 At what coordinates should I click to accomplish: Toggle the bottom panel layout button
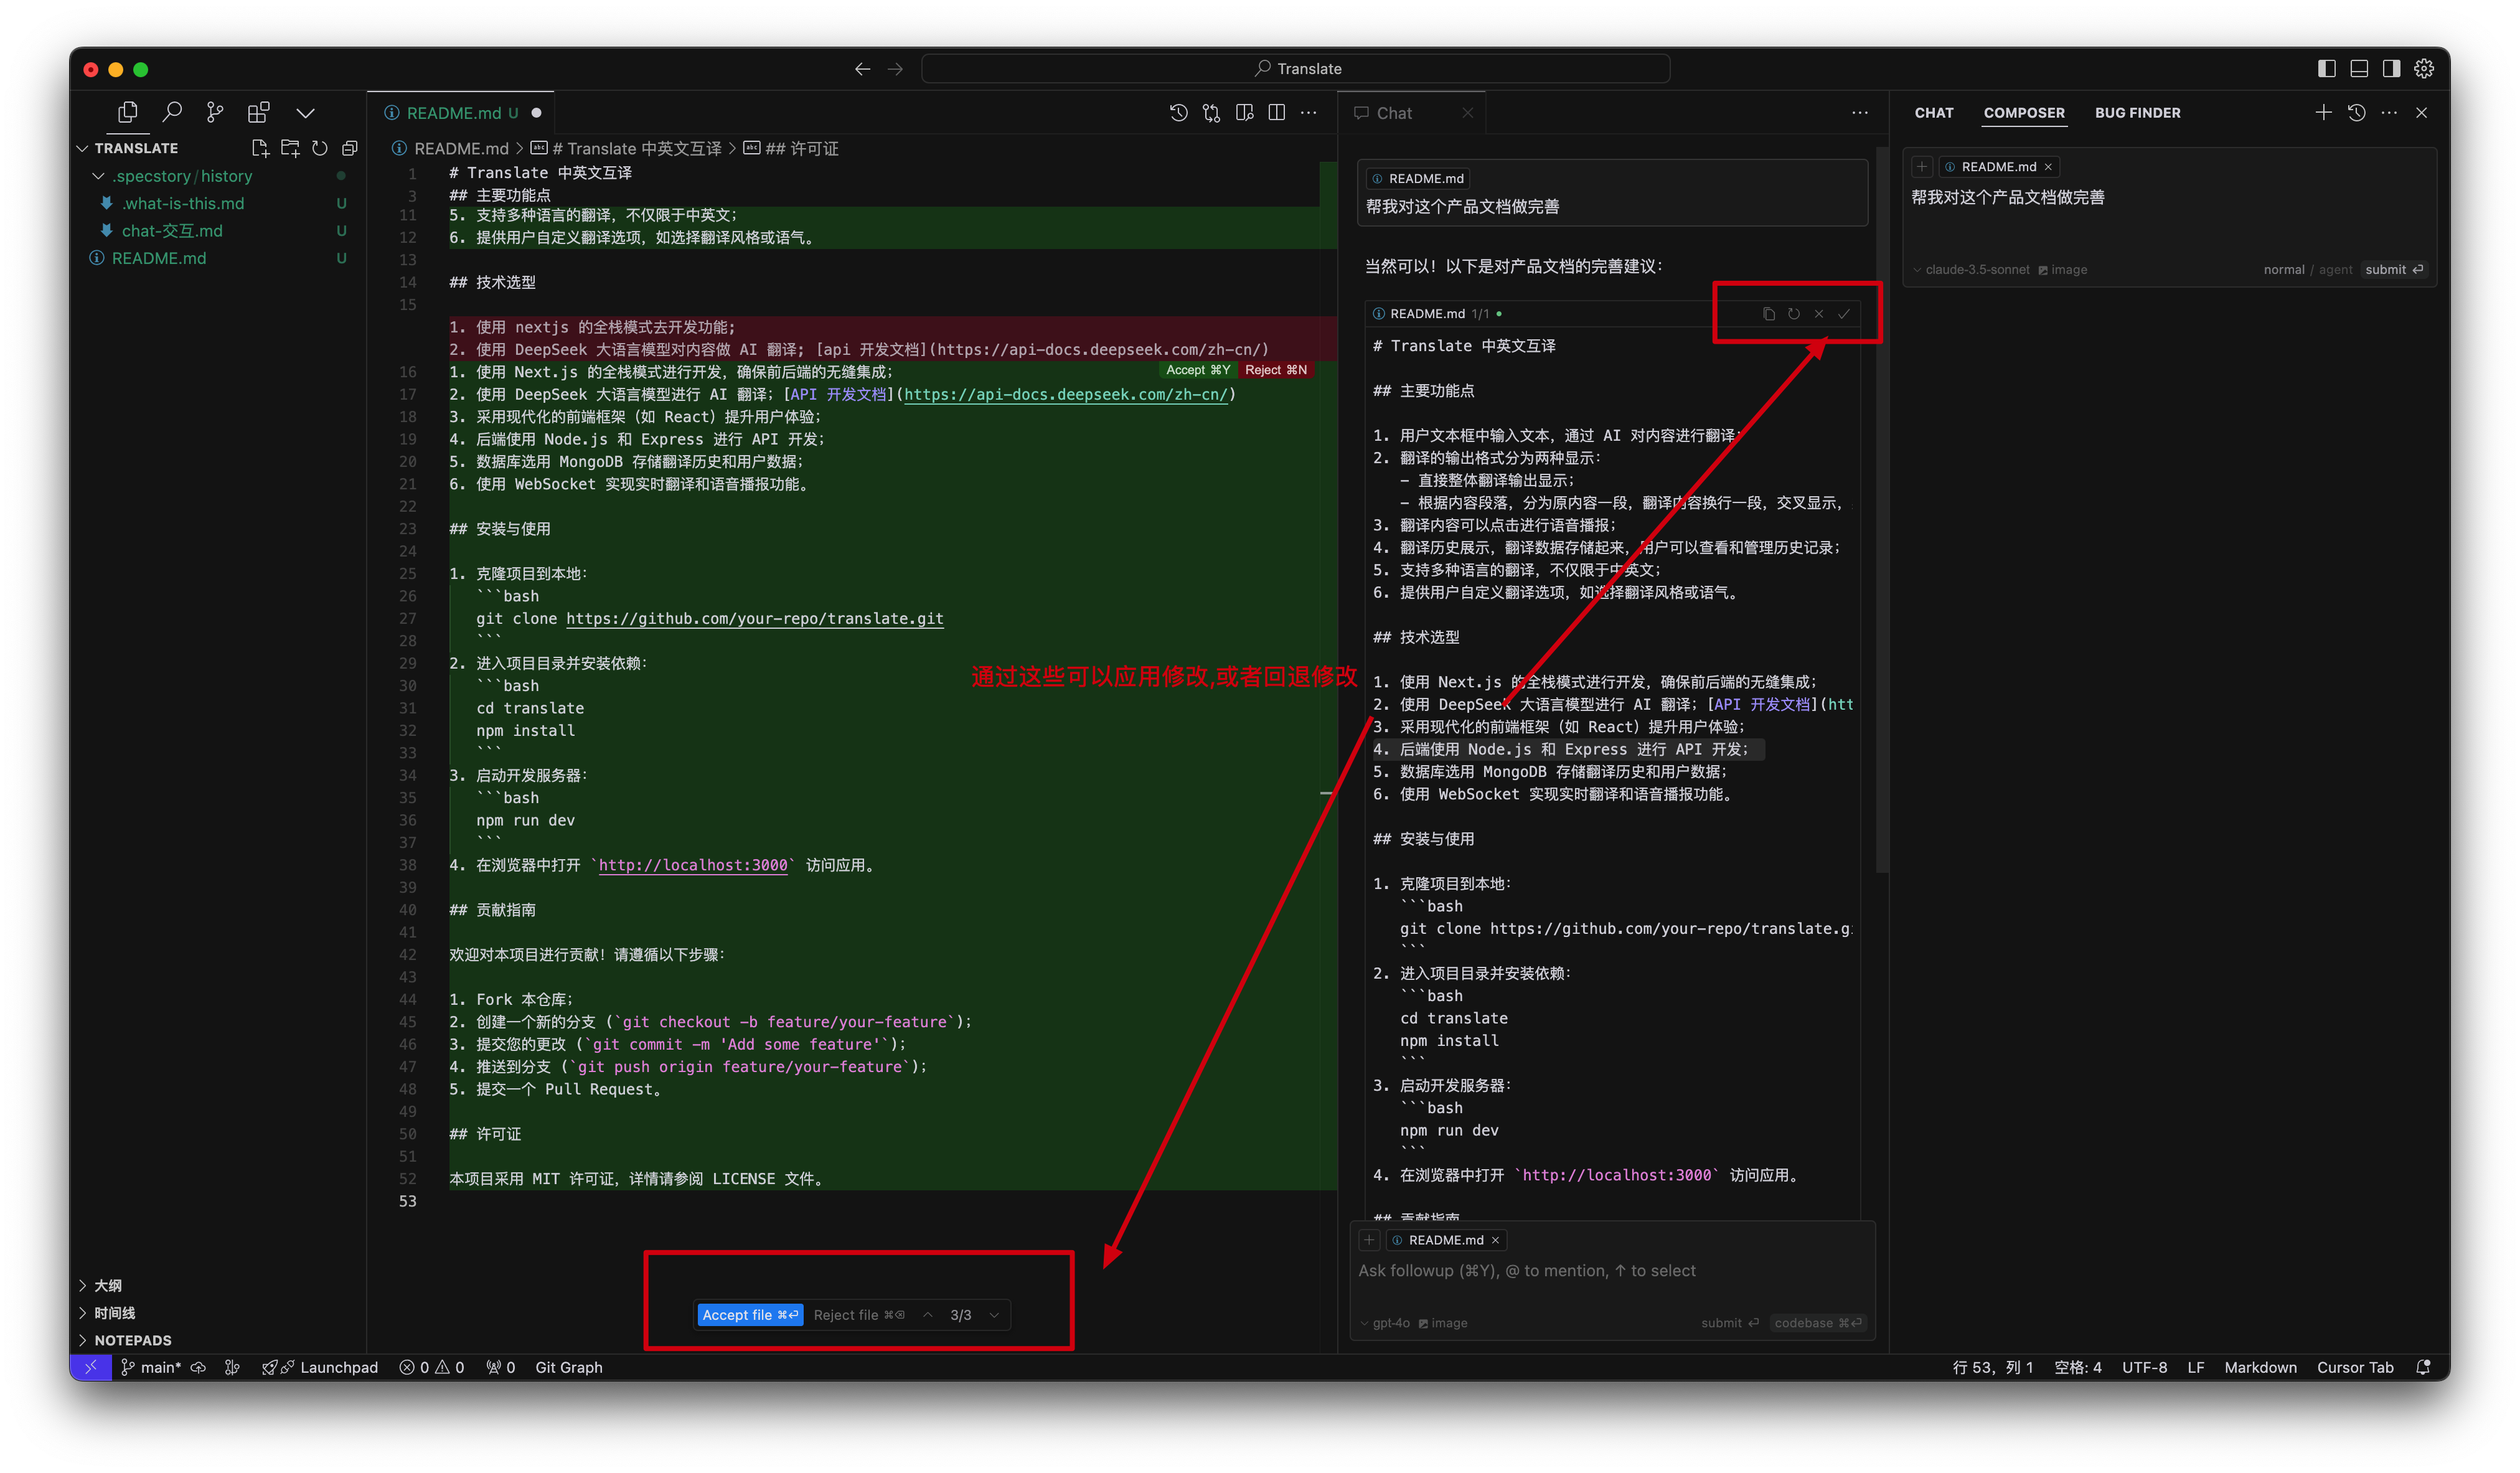coord(2359,68)
